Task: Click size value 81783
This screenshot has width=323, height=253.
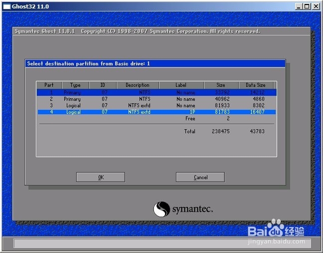Action: click(222, 112)
